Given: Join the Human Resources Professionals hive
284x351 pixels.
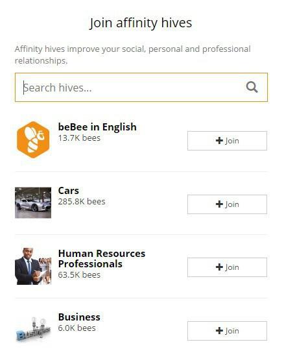Looking at the screenshot, I should [227, 267].
